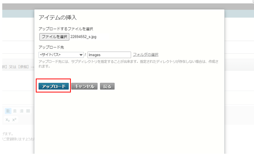Viewport: 254px width, 162px height.
Task: Click the アイテムの挿入 dialog title
Action: tap(58, 18)
